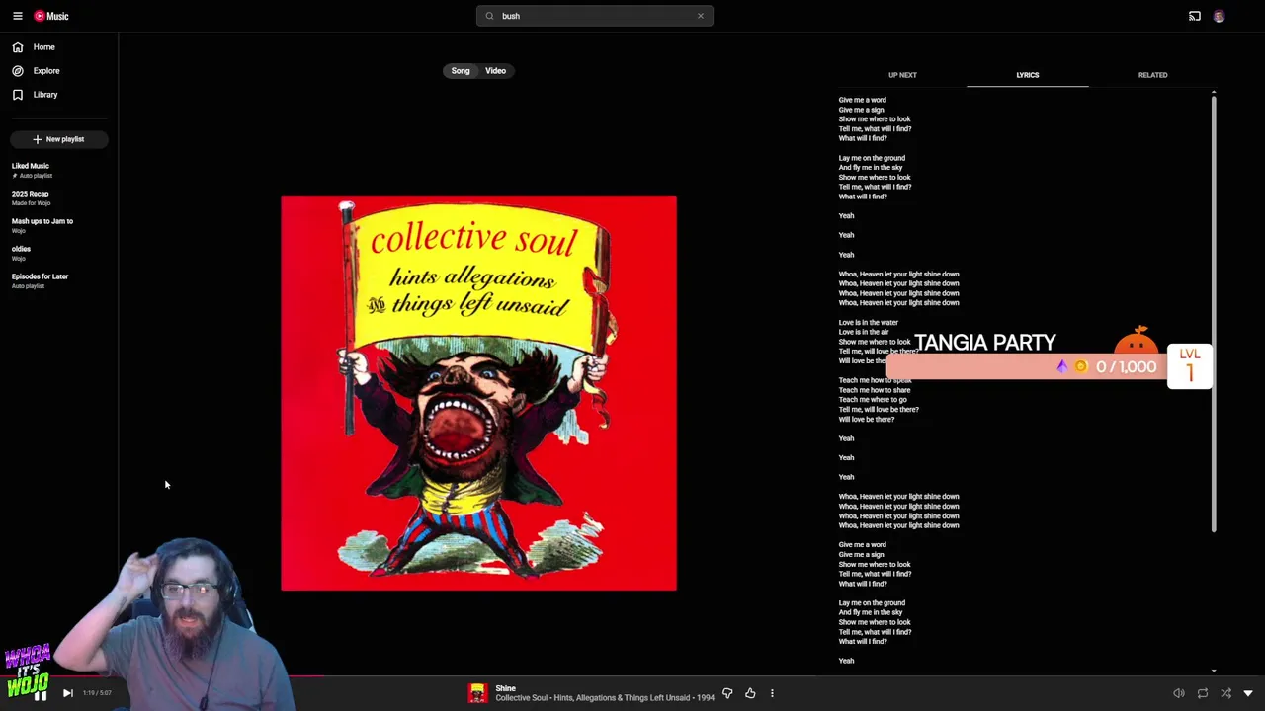1265x711 pixels.
Task: Click the search magnifier icon
Action: [x=489, y=16]
